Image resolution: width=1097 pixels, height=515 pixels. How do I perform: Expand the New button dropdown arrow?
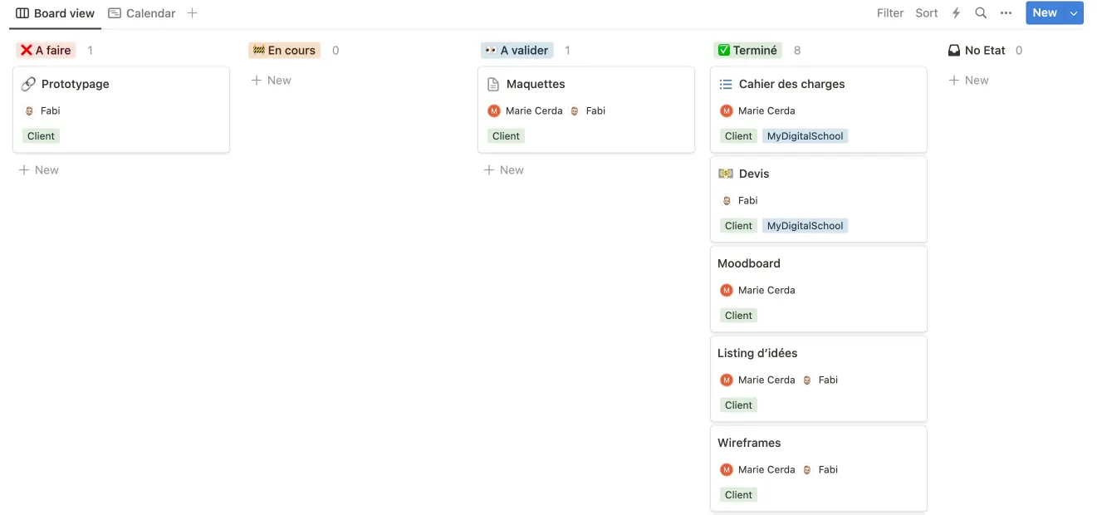coord(1074,13)
